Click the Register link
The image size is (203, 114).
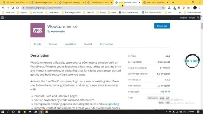click(184, 18)
